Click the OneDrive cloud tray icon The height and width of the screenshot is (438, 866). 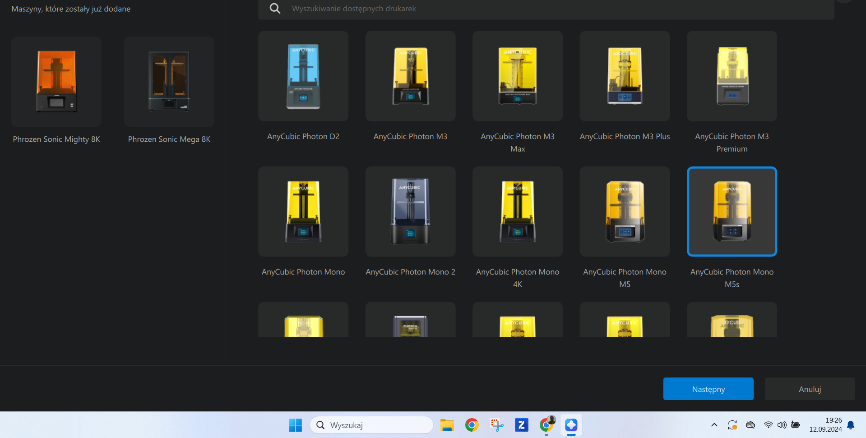tap(750, 425)
